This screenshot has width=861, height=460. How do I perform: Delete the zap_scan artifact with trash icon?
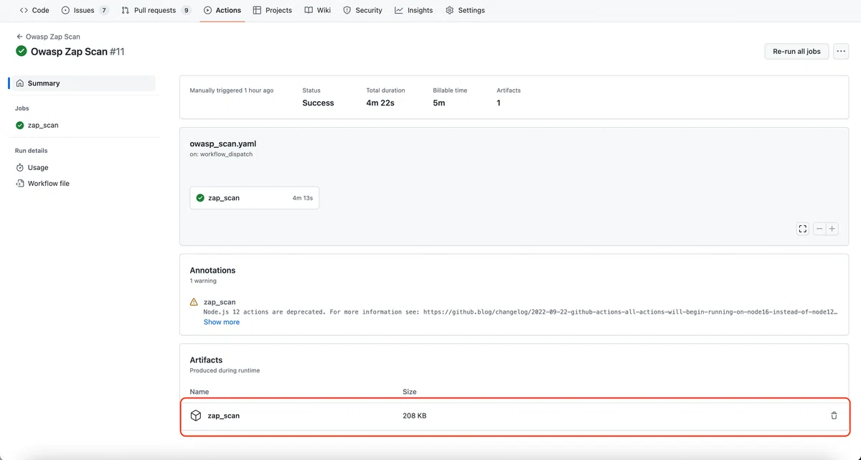(834, 416)
